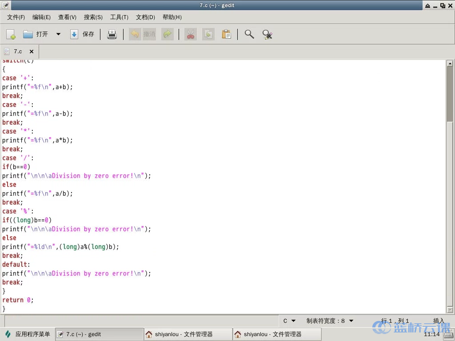Toggle insert mode indicator 插入

[x=439, y=321]
